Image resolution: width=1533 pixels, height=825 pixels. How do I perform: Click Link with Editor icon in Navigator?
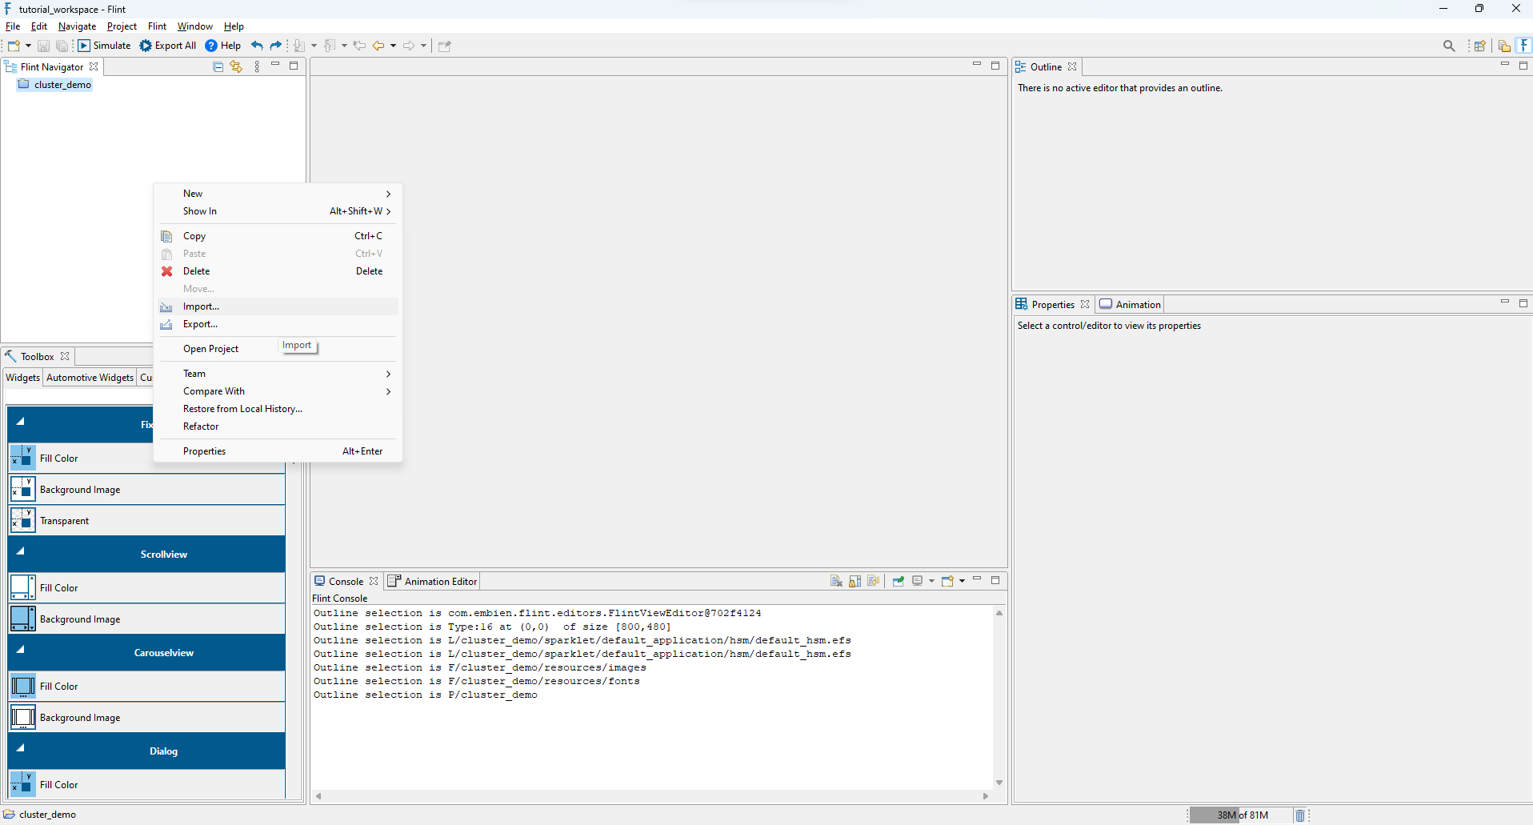[236, 66]
